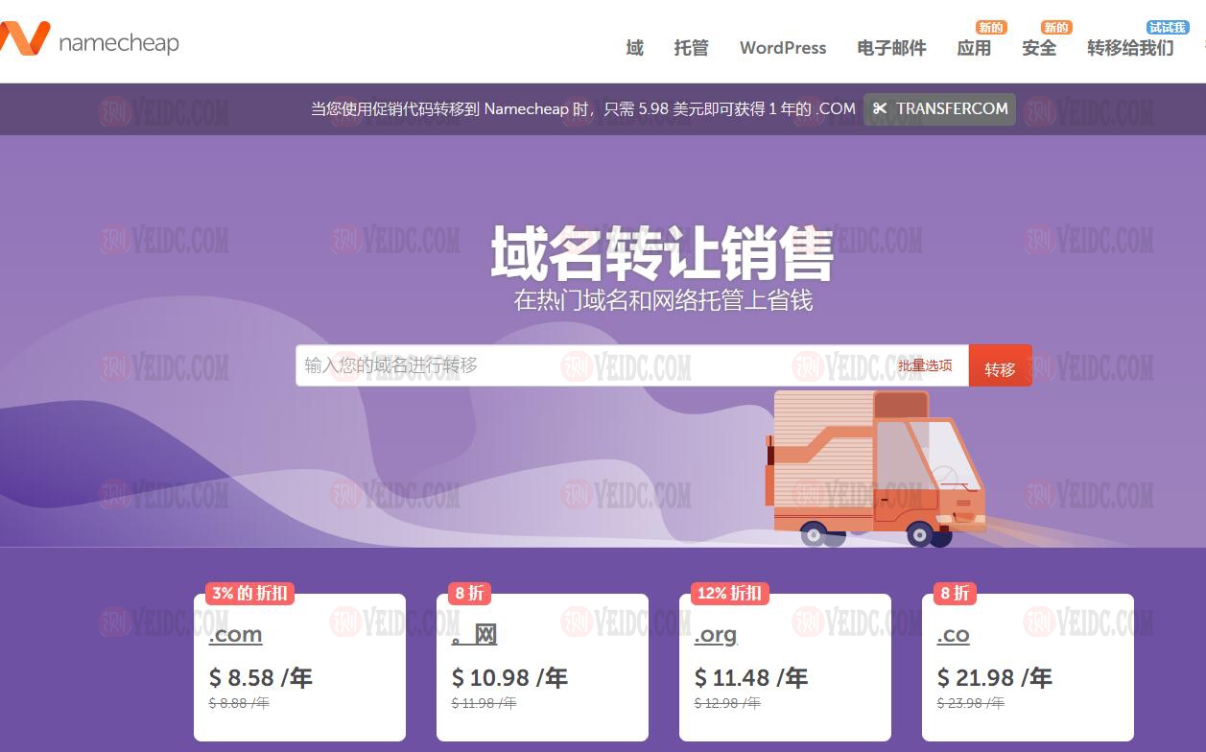Image resolution: width=1206 pixels, height=752 pixels.
Task: Open the 域 navigation menu
Action: click(634, 48)
